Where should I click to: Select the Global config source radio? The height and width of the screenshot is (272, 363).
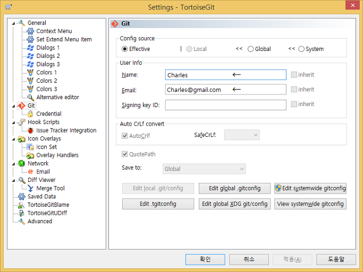250,49
